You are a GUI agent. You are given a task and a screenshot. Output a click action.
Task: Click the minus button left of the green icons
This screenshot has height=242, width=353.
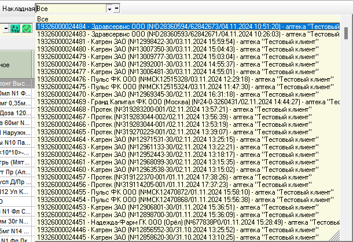[6, 28]
